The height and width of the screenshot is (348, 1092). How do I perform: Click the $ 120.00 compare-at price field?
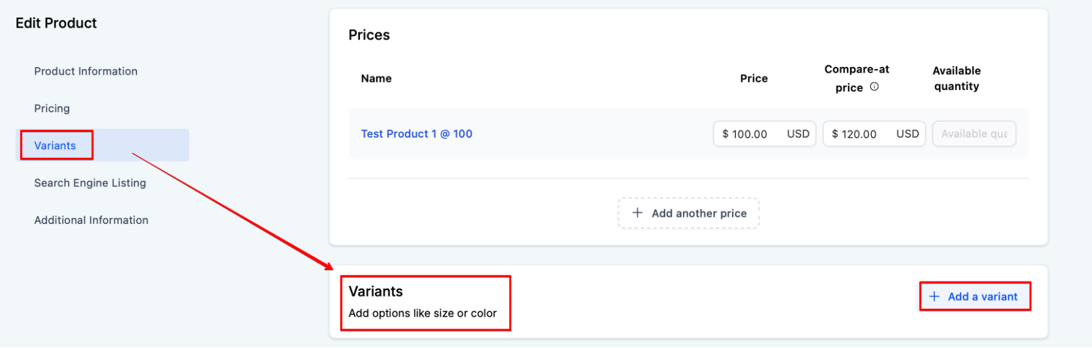click(858, 134)
